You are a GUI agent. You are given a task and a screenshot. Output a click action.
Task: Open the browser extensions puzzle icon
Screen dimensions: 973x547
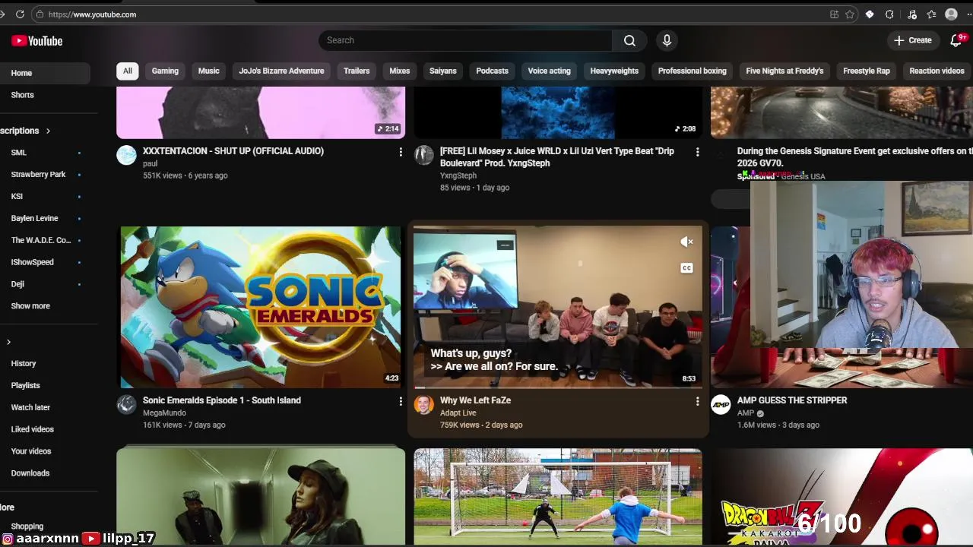point(889,14)
